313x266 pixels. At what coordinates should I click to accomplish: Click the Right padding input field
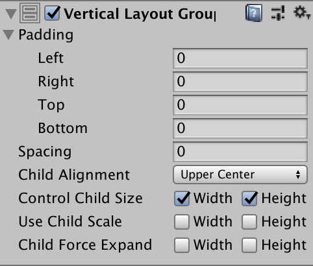pyautogui.click(x=240, y=82)
